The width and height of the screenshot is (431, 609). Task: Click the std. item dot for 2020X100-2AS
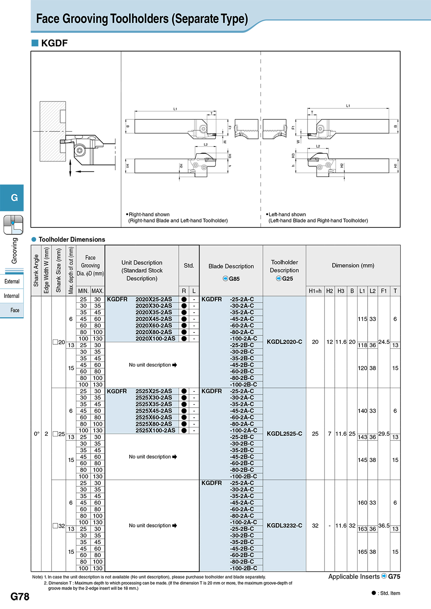coord(184,339)
